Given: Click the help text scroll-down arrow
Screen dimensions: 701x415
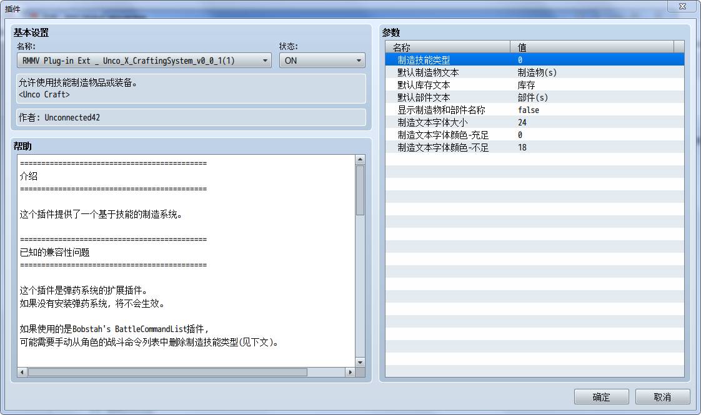Looking at the screenshot, I should pyautogui.click(x=360, y=362).
